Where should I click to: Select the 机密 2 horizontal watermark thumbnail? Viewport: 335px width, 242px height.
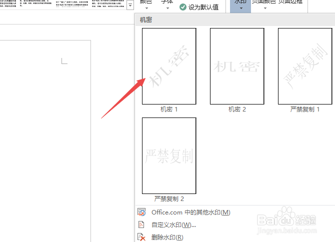[x=237, y=66]
